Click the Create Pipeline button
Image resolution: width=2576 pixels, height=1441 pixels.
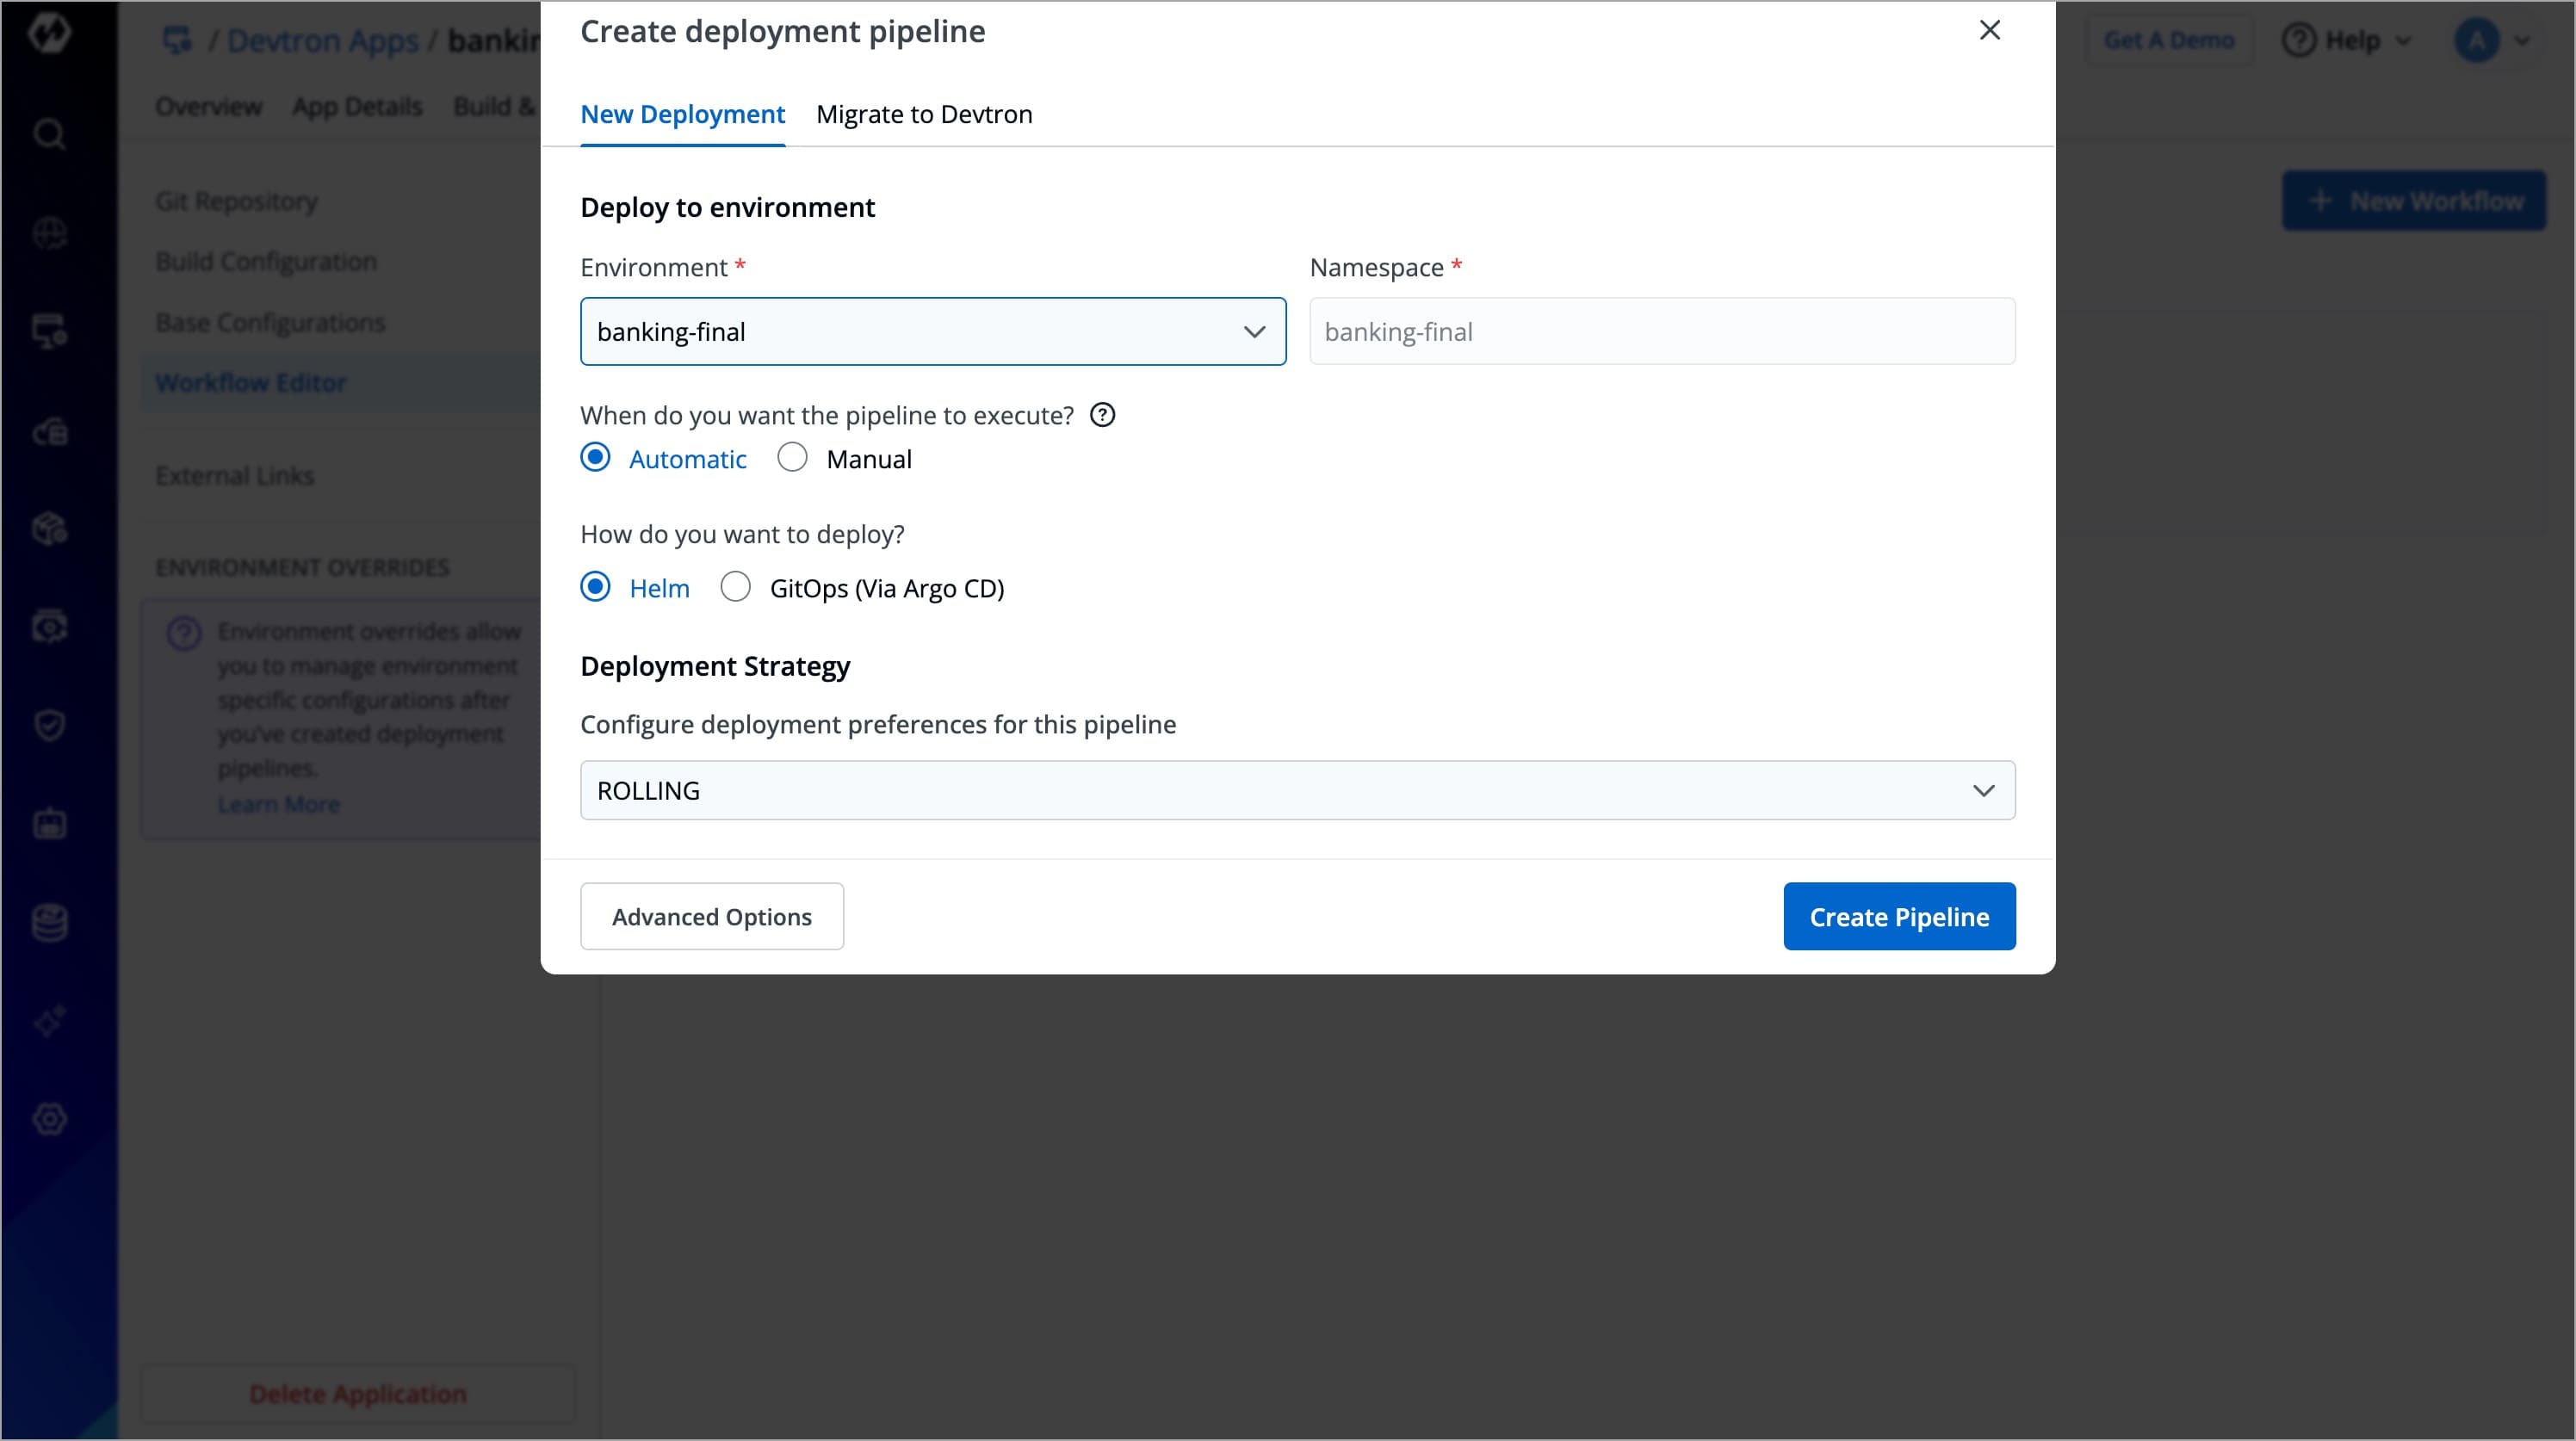coord(1898,916)
